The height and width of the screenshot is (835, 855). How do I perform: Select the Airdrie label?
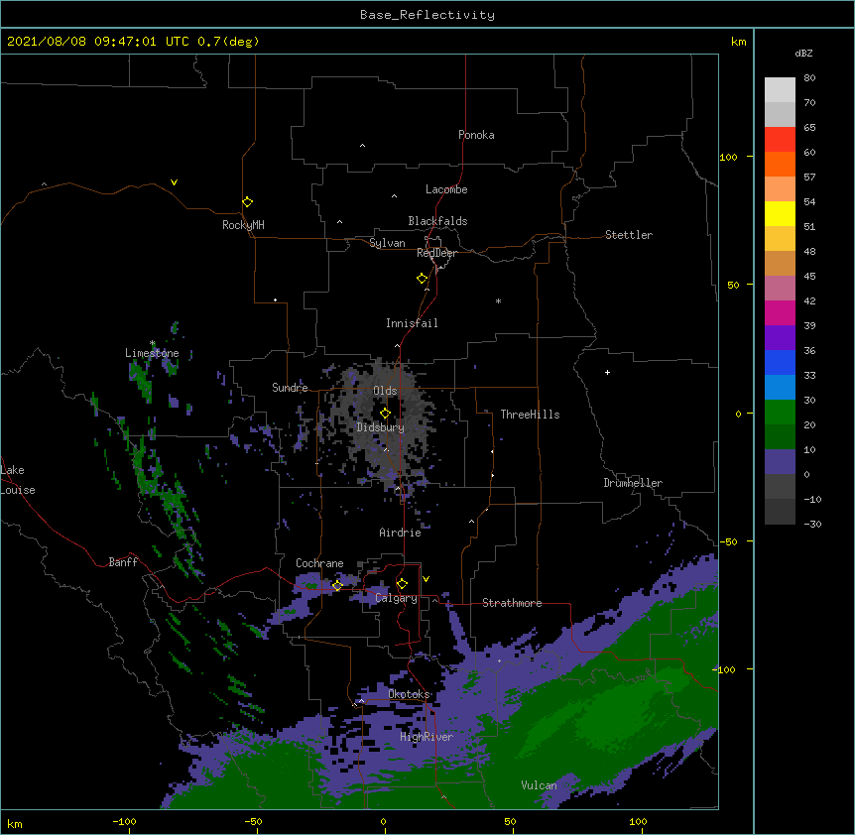pos(401,533)
